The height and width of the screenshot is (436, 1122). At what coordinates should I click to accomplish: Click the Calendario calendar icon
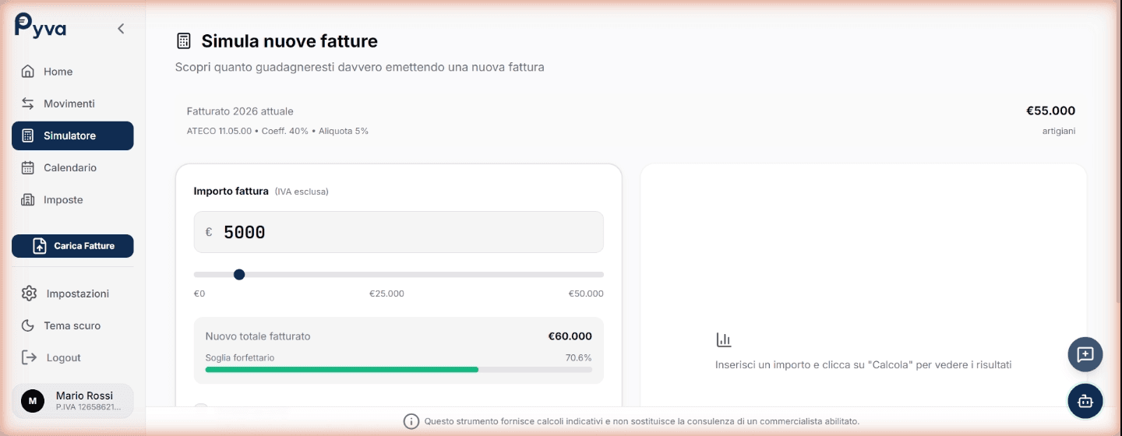point(28,167)
